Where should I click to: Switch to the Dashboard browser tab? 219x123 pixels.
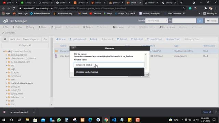(x=63, y=3)
